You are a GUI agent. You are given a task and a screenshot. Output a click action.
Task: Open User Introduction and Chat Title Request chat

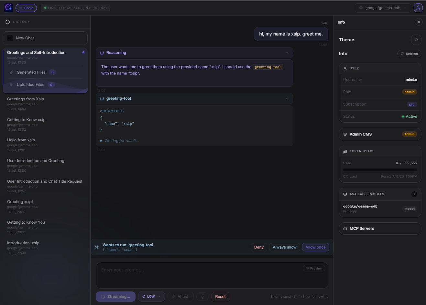click(45, 186)
